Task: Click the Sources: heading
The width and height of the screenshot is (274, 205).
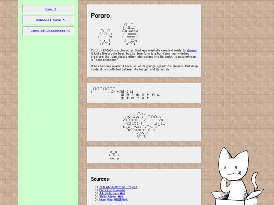Action: click(x=100, y=179)
